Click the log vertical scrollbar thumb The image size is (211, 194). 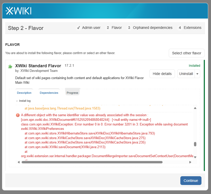point(195,144)
